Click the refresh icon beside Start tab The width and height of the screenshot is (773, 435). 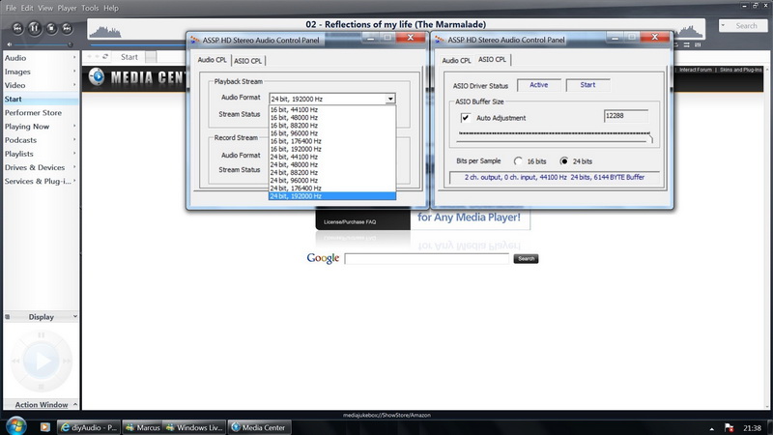[105, 57]
